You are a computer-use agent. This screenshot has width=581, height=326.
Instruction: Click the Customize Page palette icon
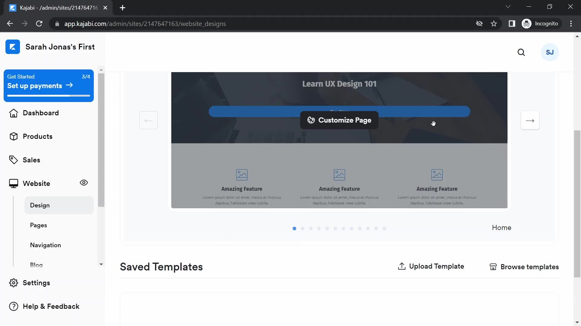311,120
